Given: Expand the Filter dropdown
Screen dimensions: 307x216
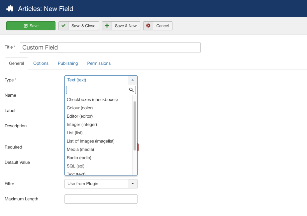Looking at the screenshot, I should point(133,184).
